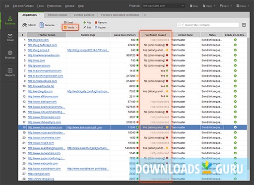Toggle link directory checkmark for row 10
Image resolution: width=254 pixels, height=185 pixels.
pyautogui.click(x=235, y=86)
